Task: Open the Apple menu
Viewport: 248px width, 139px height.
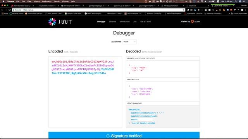Action: tap(3, 2)
